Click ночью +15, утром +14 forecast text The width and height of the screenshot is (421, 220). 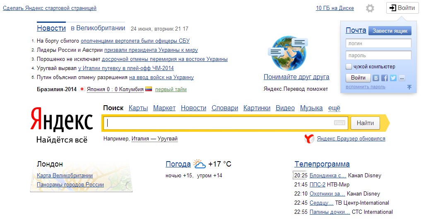tap(194, 175)
